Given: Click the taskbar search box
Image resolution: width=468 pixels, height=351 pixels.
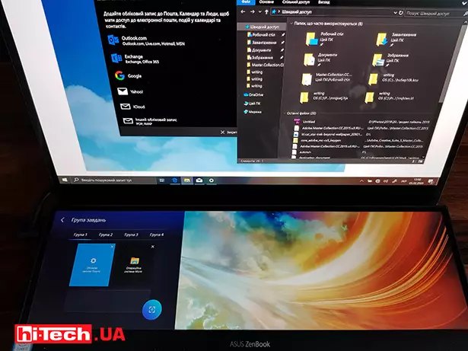Looking at the screenshot, I should click(107, 180).
